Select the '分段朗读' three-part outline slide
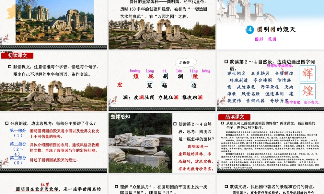This screenshot has width=324, height=194. click(53, 143)
